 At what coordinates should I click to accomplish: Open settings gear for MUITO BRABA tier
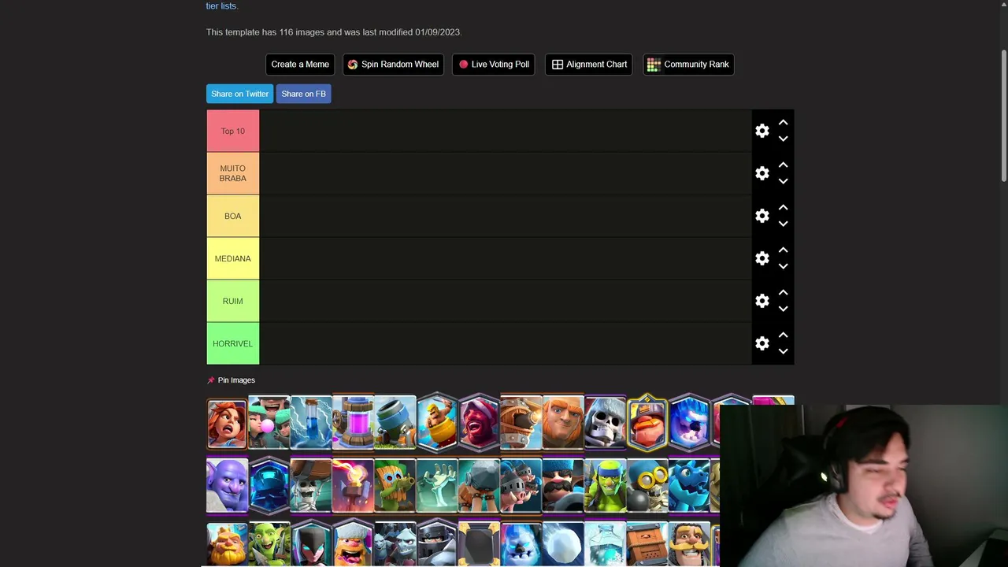(762, 173)
